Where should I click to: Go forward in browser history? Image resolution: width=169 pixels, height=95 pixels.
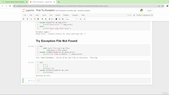(x=6, y=6)
